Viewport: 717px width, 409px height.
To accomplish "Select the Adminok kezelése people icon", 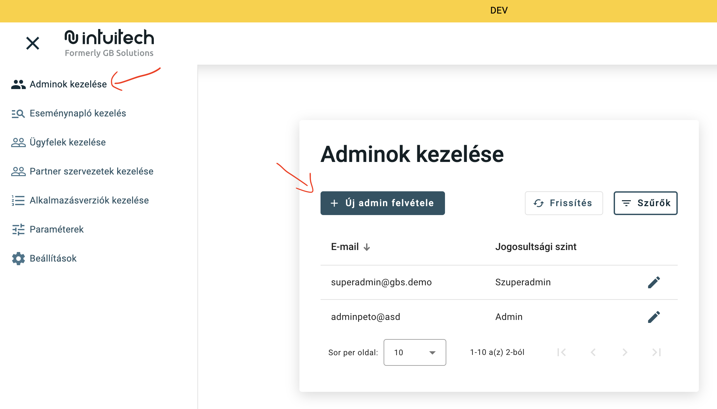I will (18, 84).
